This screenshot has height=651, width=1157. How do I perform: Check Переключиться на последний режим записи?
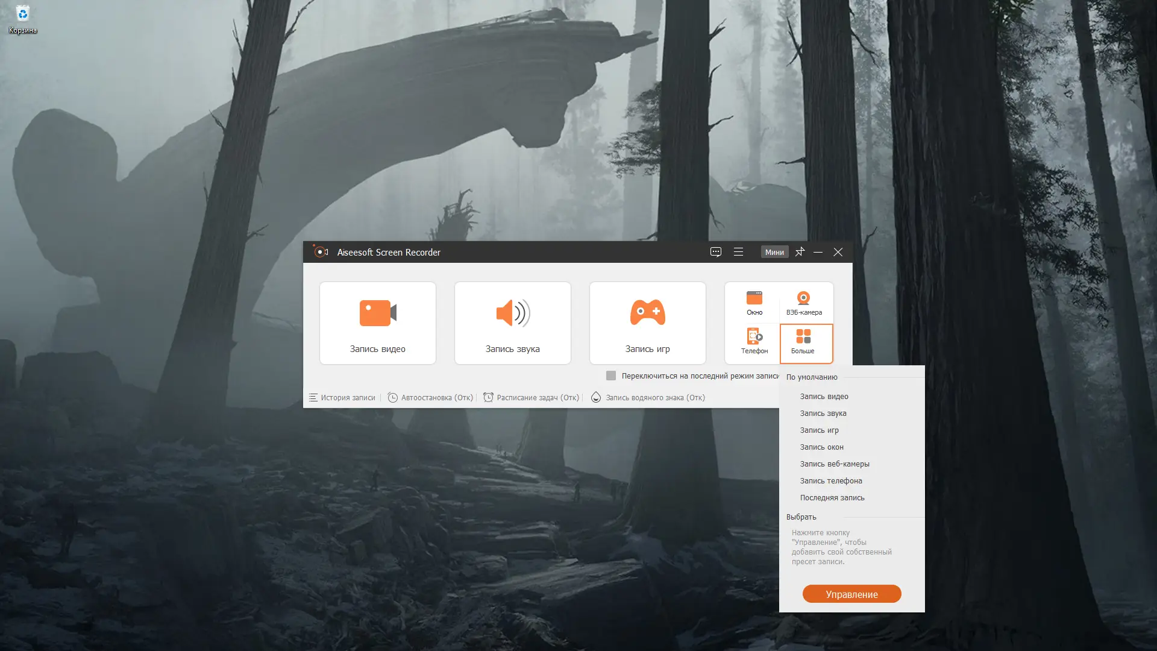[x=610, y=376]
